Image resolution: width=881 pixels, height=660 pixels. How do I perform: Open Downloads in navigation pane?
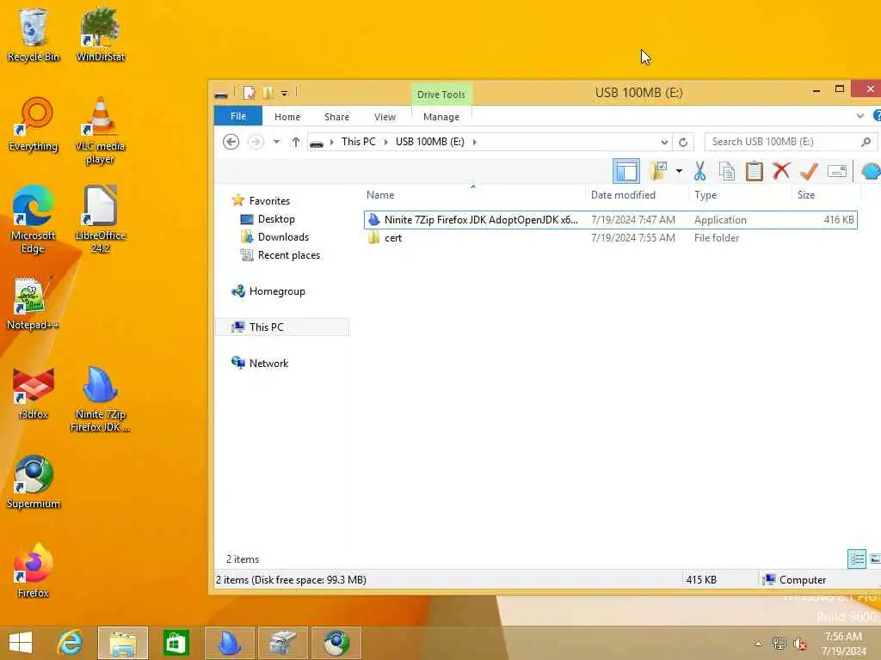[283, 237]
